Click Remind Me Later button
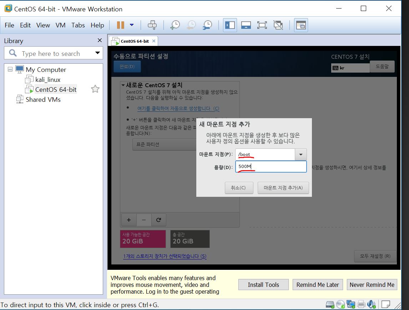409x310 pixels. [x=318, y=285]
